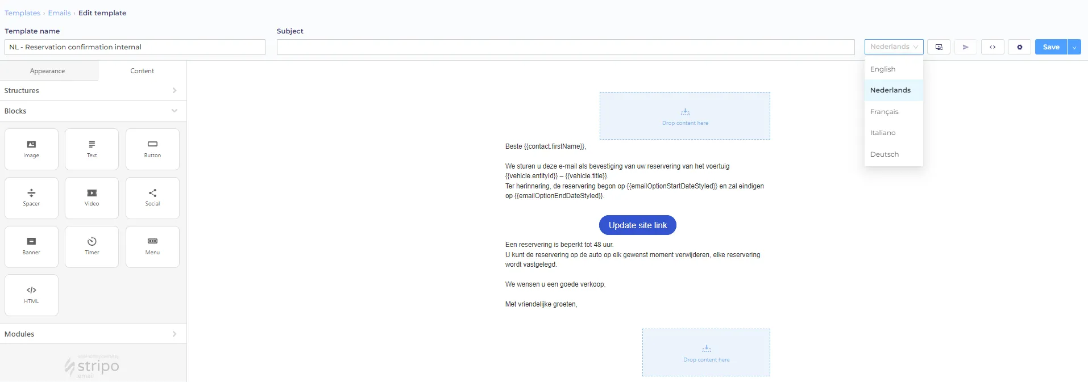The width and height of the screenshot is (1088, 382).
Task: Collapse the Blocks section
Action: pos(93,111)
